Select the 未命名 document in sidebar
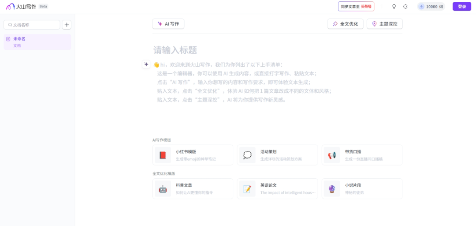 (x=37, y=42)
